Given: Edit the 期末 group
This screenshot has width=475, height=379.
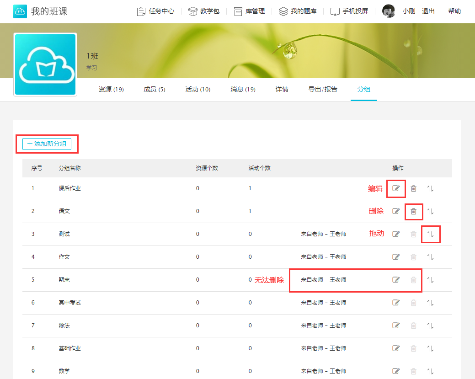Looking at the screenshot, I should pos(396,280).
